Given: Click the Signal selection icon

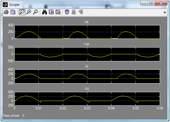Looking at the screenshot, I should pos(81,12).
